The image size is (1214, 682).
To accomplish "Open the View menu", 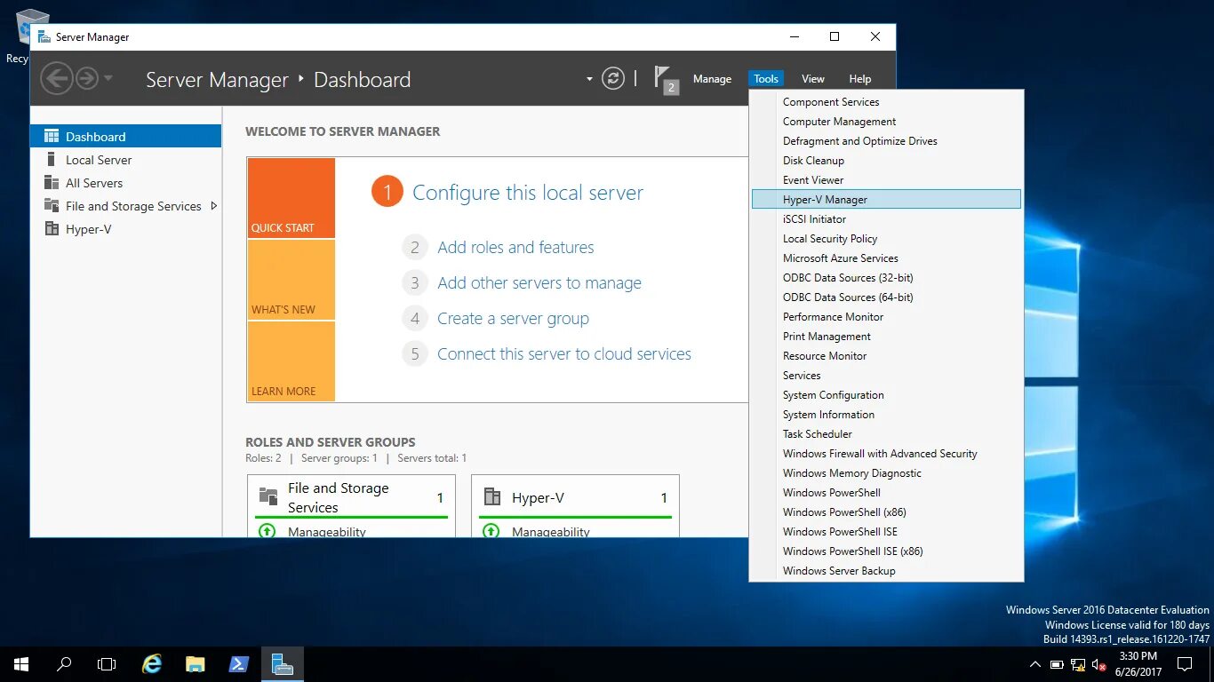I will click(x=813, y=79).
